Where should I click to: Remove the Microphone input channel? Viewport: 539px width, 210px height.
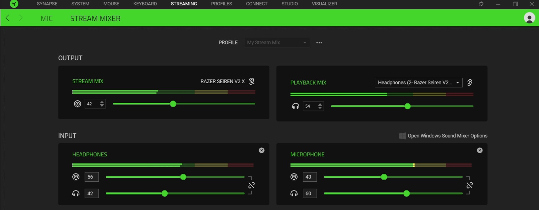pos(480,150)
